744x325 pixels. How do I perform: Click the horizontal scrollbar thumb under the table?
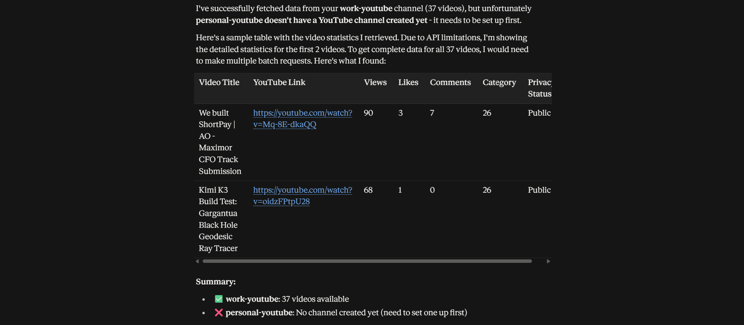pos(367,261)
